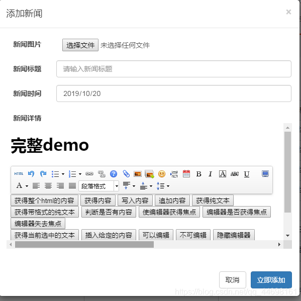Attach a file with the paperclip icon

pyautogui.click(x=126, y=174)
